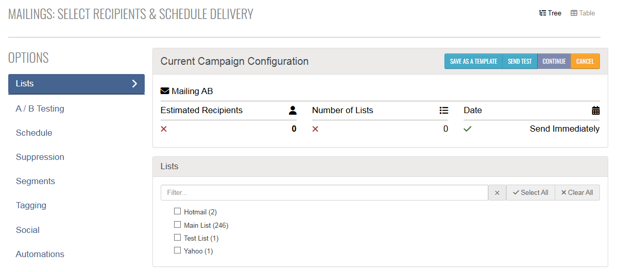Focus the Filter input field
The width and height of the screenshot is (618, 272).
(x=324, y=193)
